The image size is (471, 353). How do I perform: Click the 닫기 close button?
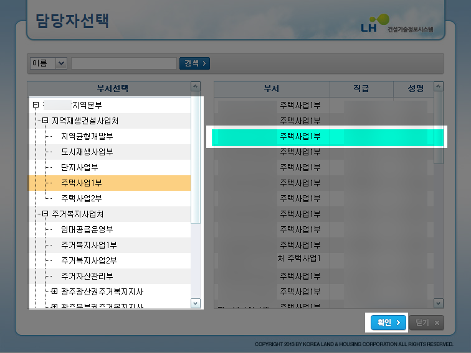click(x=427, y=323)
